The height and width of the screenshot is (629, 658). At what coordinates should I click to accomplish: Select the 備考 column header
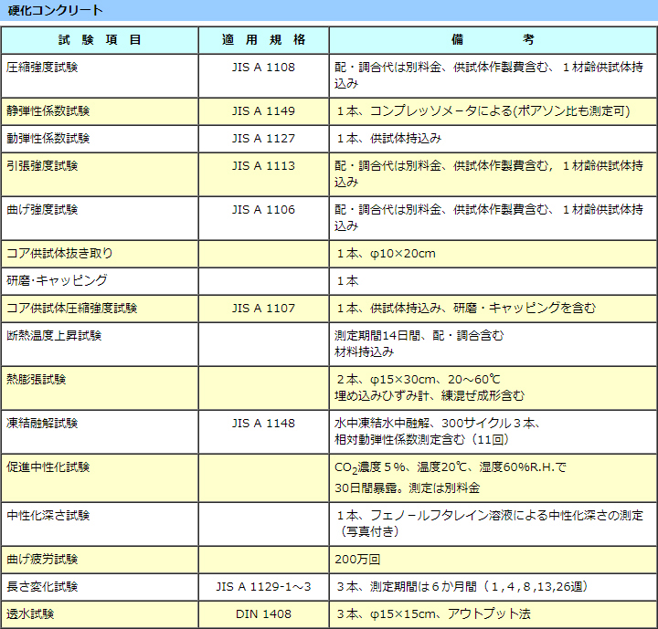coord(493,40)
